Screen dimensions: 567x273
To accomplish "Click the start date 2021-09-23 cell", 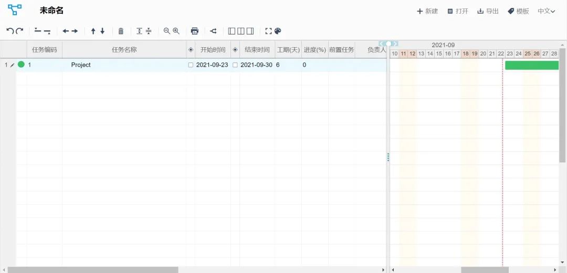I will (212, 65).
